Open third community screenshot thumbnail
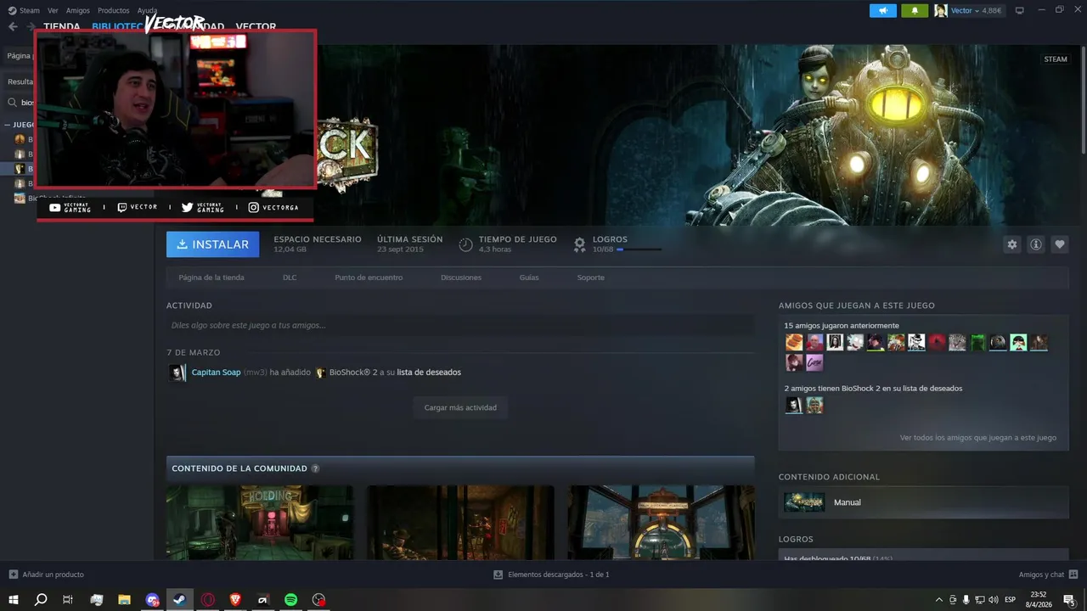 click(661, 523)
